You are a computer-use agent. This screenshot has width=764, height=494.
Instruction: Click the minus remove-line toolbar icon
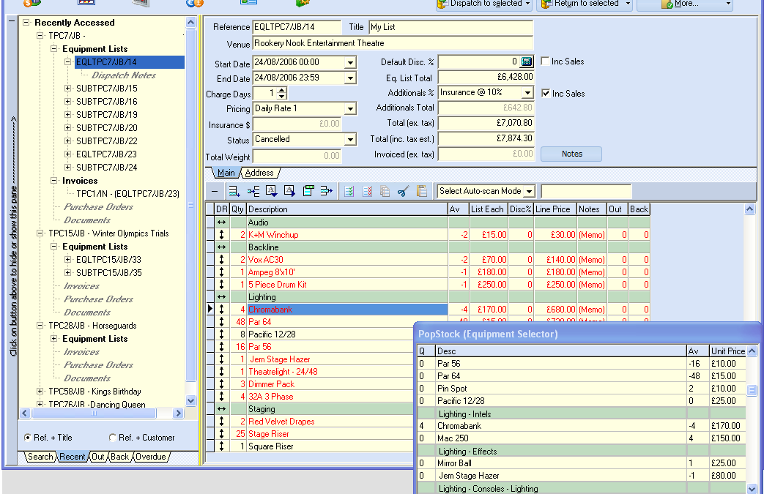[x=215, y=191]
